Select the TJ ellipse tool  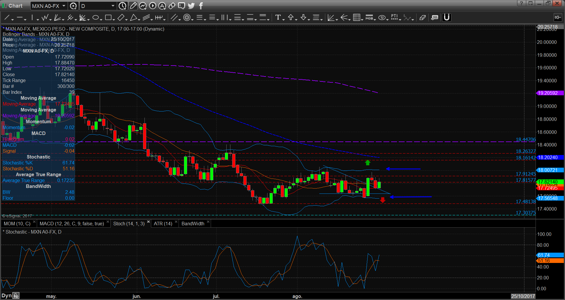[x=382, y=18]
